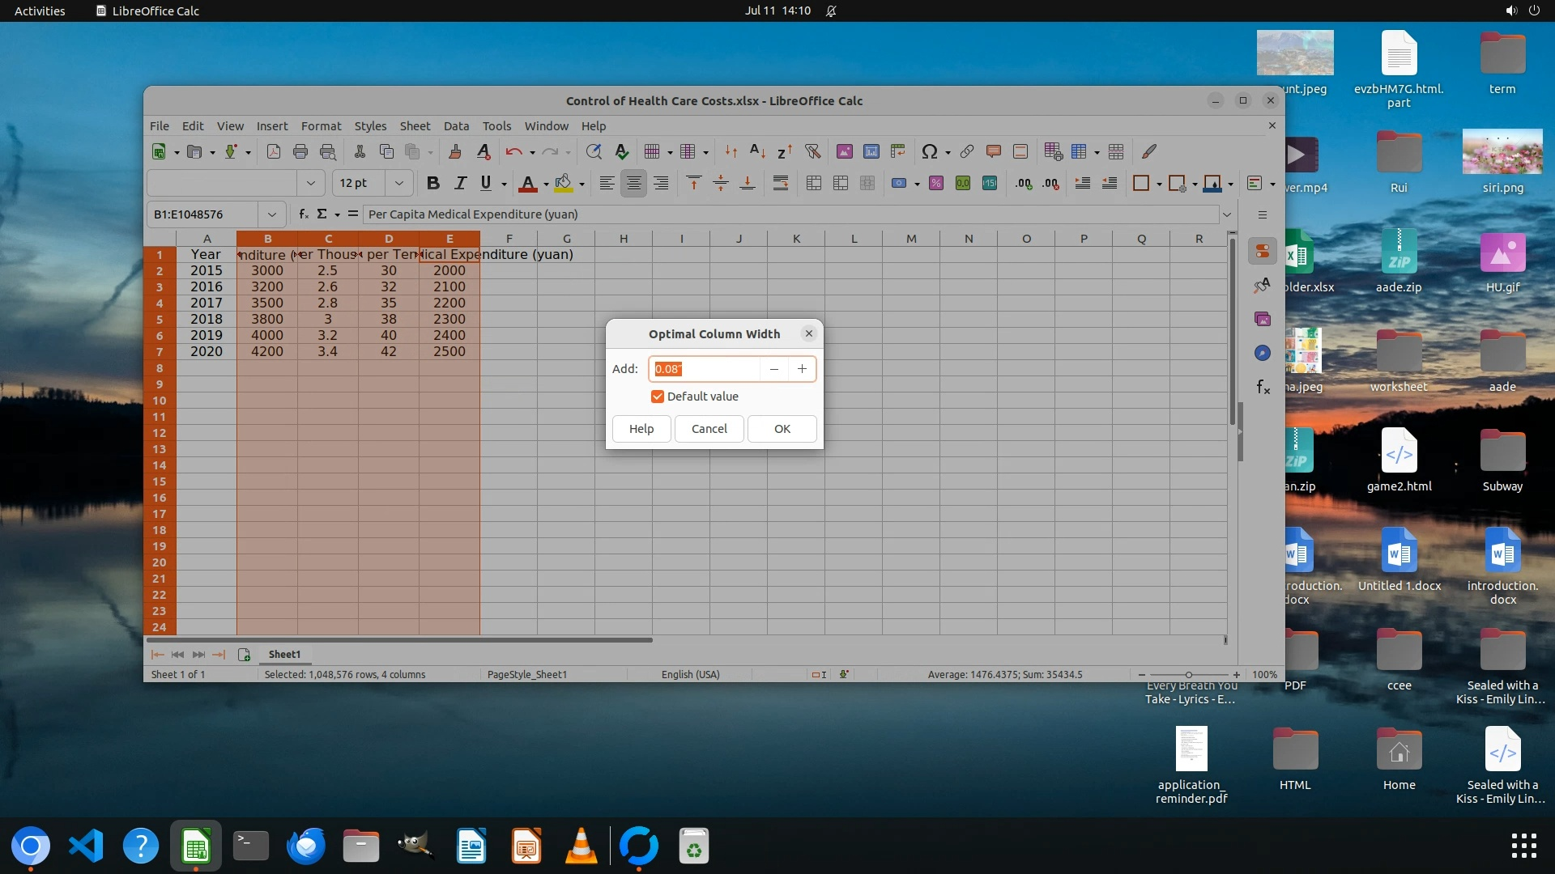The width and height of the screenshot is (1555, 874).
Task: Click the Sort Ascending icon
Action: [757, 151]
